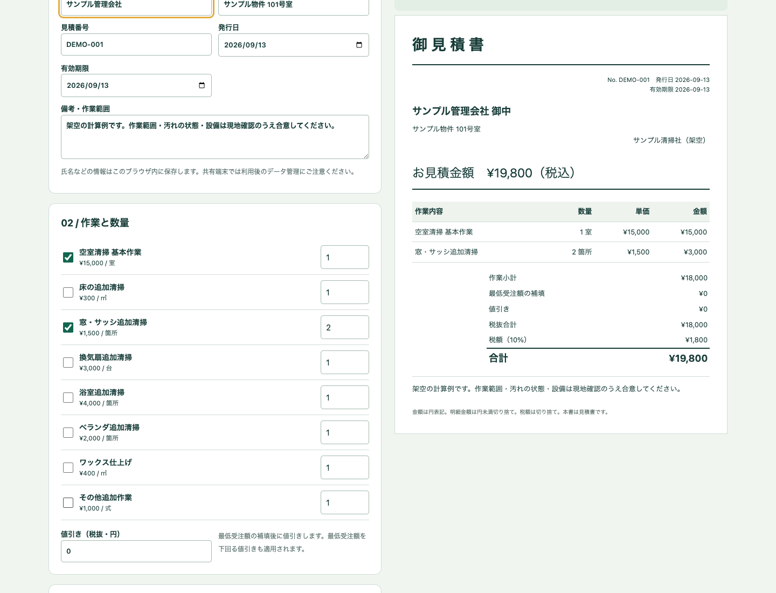Click quantity field for 空室清掃 基本作業
The height and width of the screenshot is (593, 776).
tap(345, 257)
